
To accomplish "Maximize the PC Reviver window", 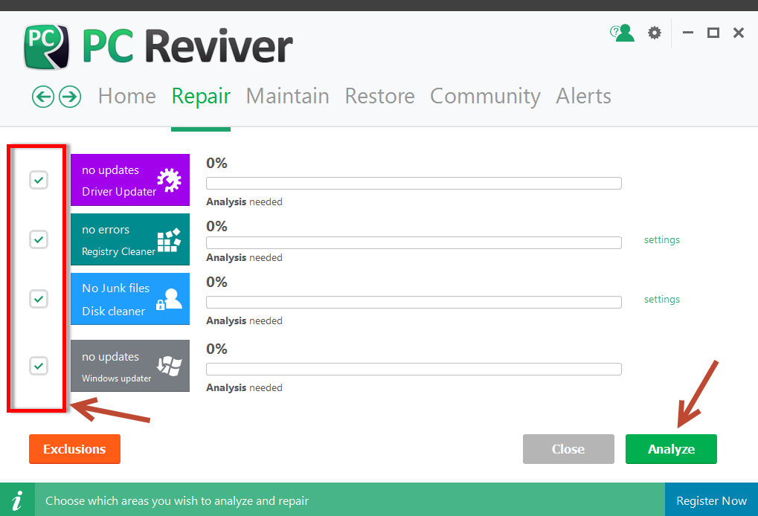I will pyautogui.click(x=713, y=33).
